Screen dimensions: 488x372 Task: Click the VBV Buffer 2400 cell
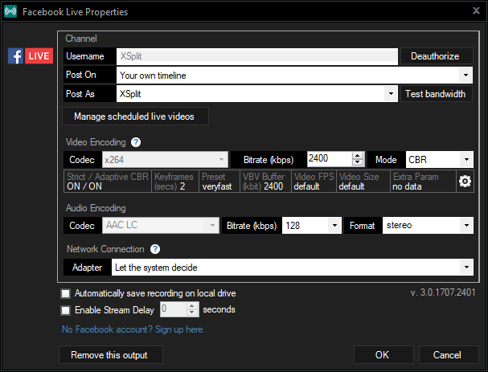click(265, 182)
